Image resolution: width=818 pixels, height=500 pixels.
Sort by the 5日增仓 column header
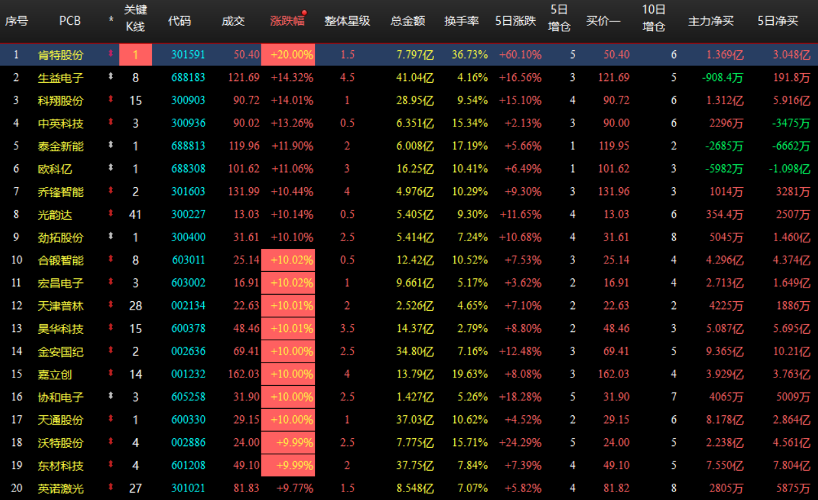[559, 18]
